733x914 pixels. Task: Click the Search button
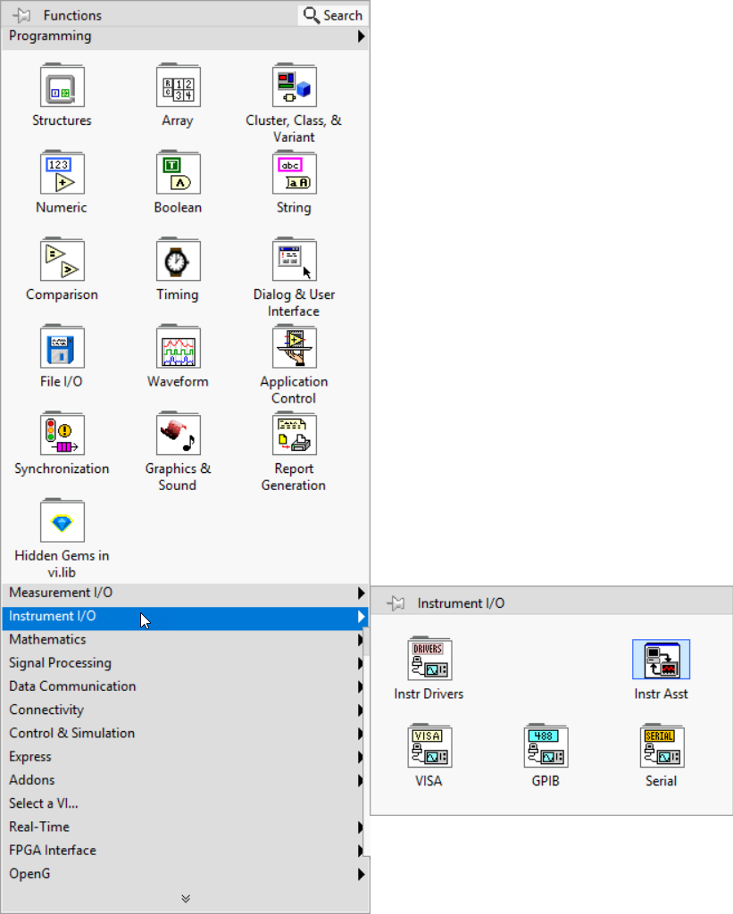point(331,14)
